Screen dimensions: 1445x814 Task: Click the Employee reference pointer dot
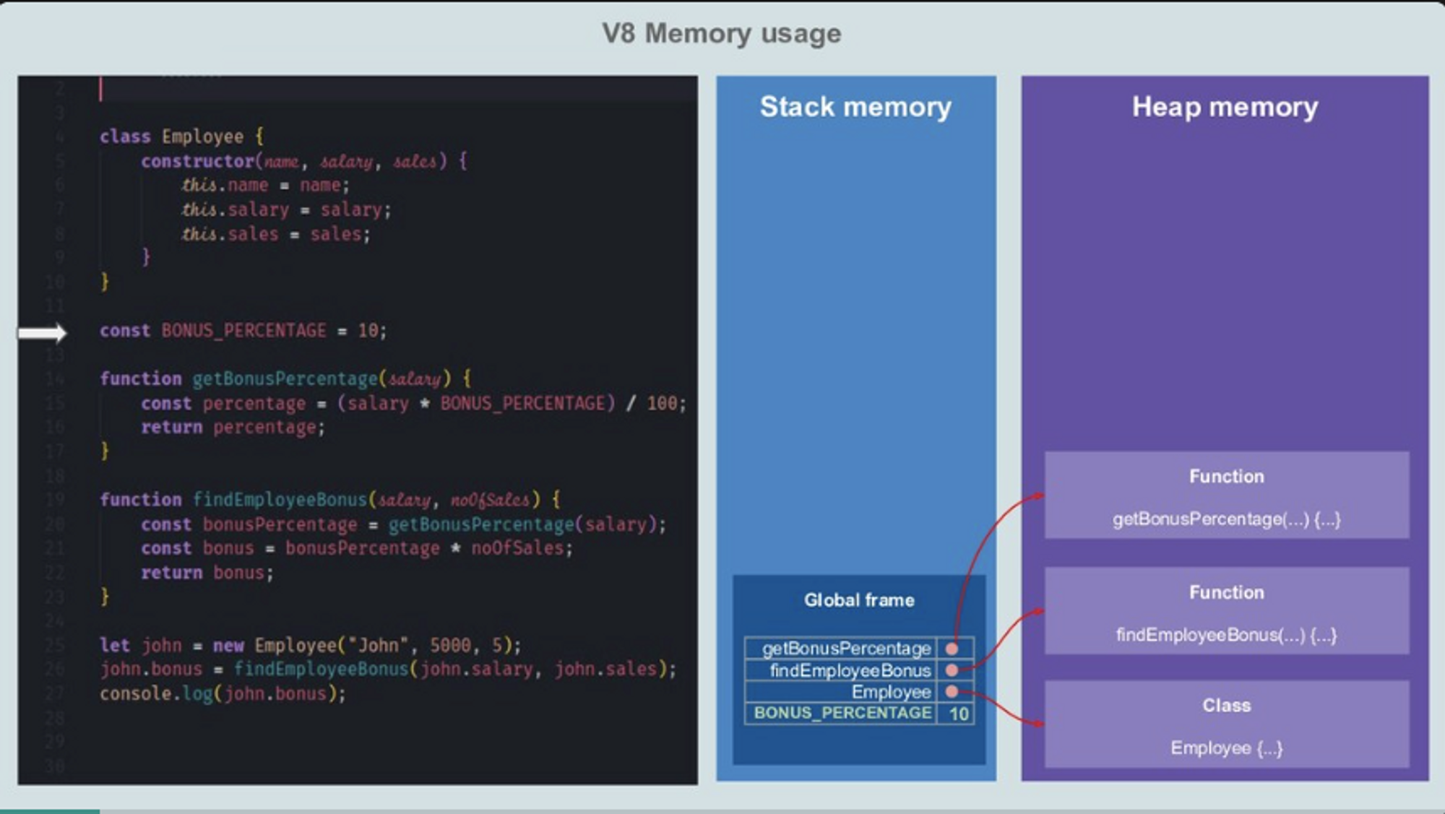(952, 692)
